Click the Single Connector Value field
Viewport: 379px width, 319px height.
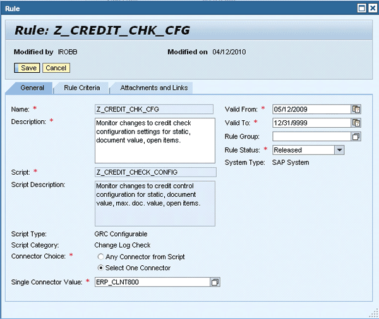click(152, 281)
